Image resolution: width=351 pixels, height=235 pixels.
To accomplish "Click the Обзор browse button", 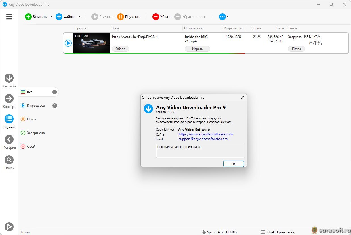I will click(120, 49).
